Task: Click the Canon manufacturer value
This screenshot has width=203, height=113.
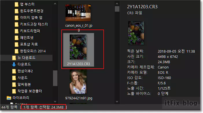Action: click(x=163, y=67)
